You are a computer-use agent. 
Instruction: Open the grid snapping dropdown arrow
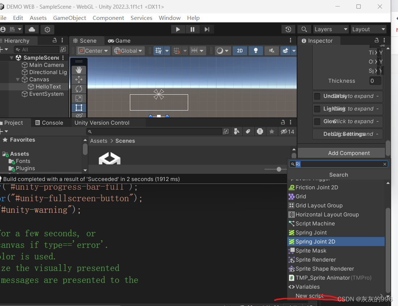pyautogui.click(x=167, y=51)
